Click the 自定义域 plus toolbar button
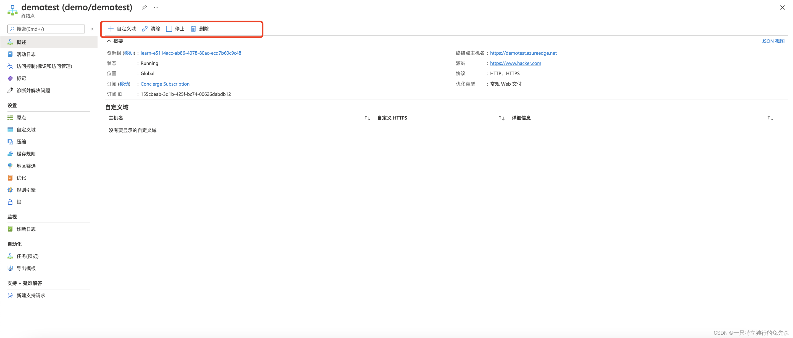Viewport: 793px width, 338px height. pos(122,29)
